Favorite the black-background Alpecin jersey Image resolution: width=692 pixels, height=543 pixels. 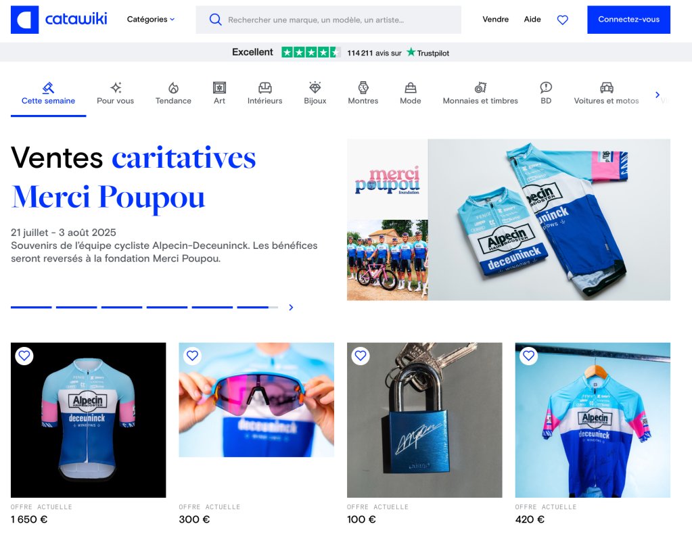[24, 356]
